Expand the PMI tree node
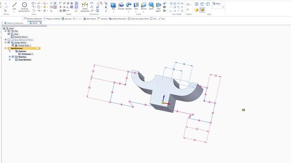291x163 pixels. point(5,31)
